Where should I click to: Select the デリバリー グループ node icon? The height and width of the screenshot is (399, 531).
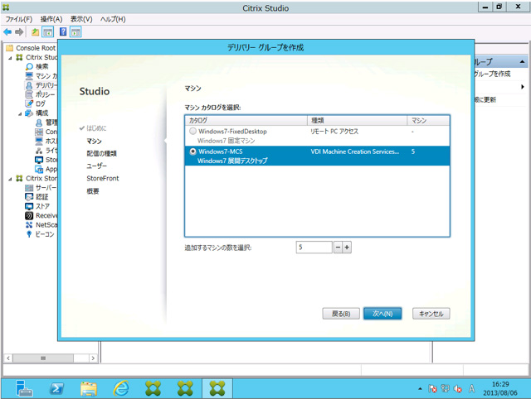[x=30, y=85]
